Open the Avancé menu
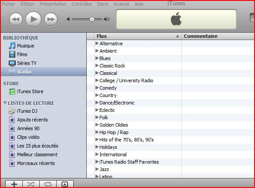 click(121, 4)
